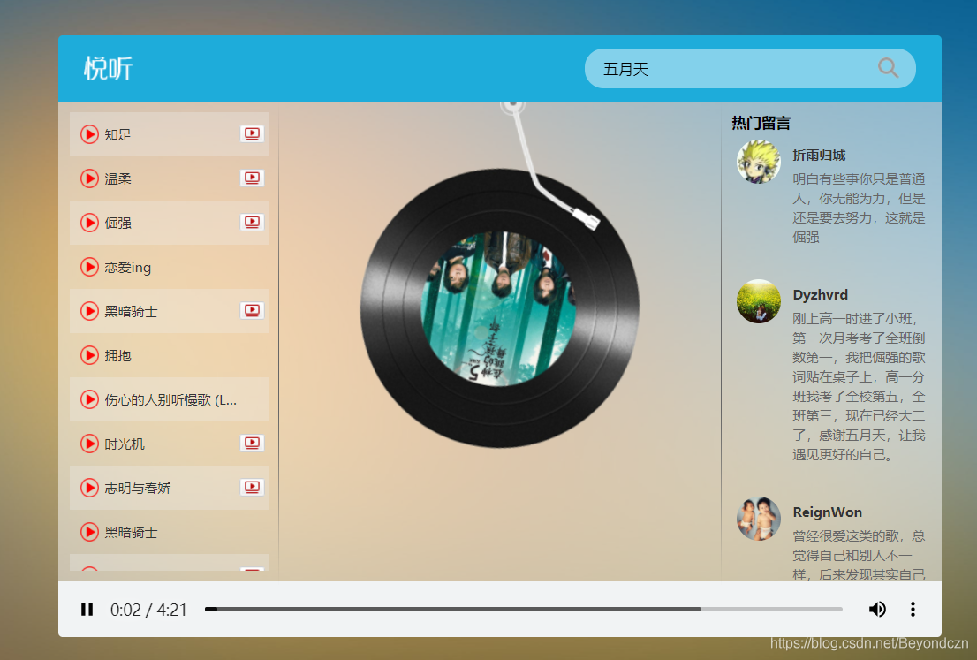The height and width of the screenshot is (660, 977).
Task: Click the search field containing 五月天
Action: (x=750, y=69)
